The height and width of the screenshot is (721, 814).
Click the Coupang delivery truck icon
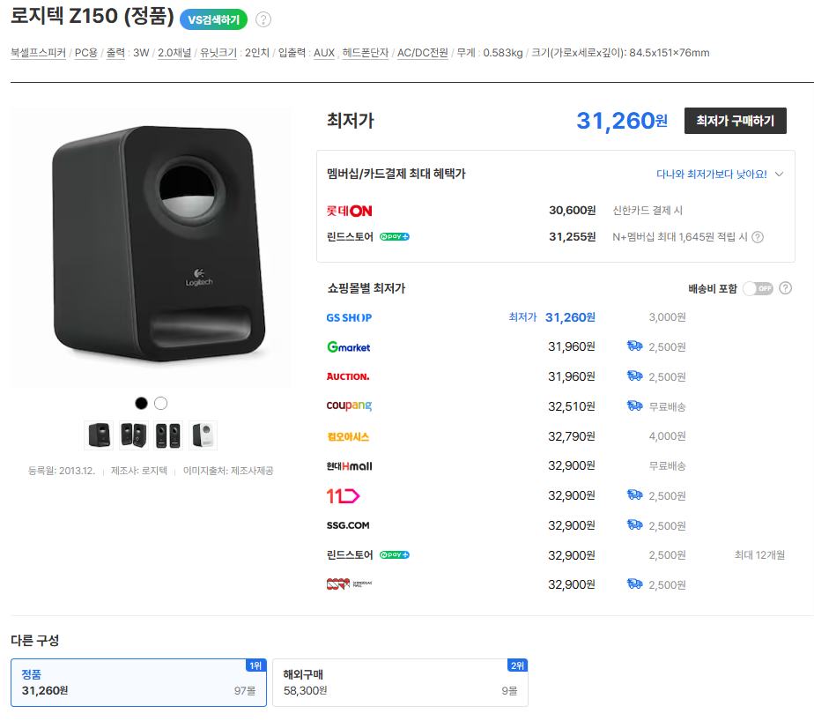tap(634, 405)
